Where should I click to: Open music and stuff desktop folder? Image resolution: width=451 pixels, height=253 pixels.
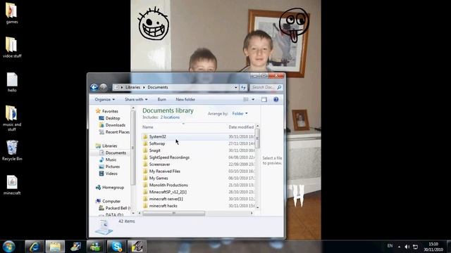12,119
